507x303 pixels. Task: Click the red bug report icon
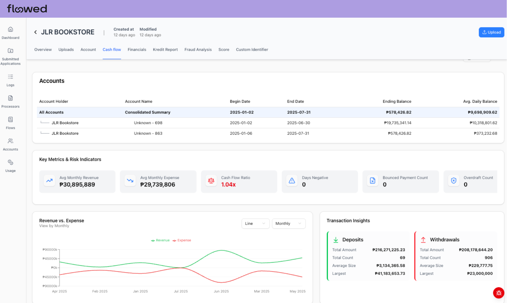point(498,293)
